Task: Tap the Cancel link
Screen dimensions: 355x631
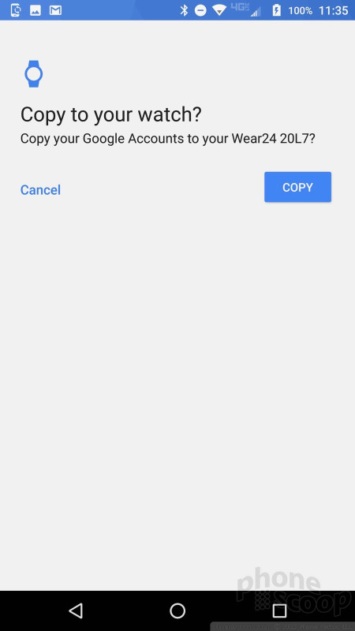Action: tap(40, 190)
